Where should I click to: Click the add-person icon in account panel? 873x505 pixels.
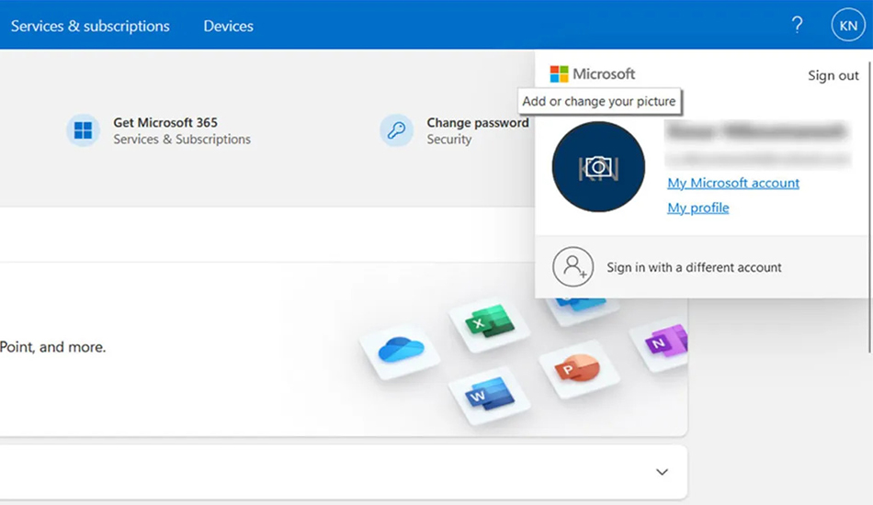pos(573,266)
